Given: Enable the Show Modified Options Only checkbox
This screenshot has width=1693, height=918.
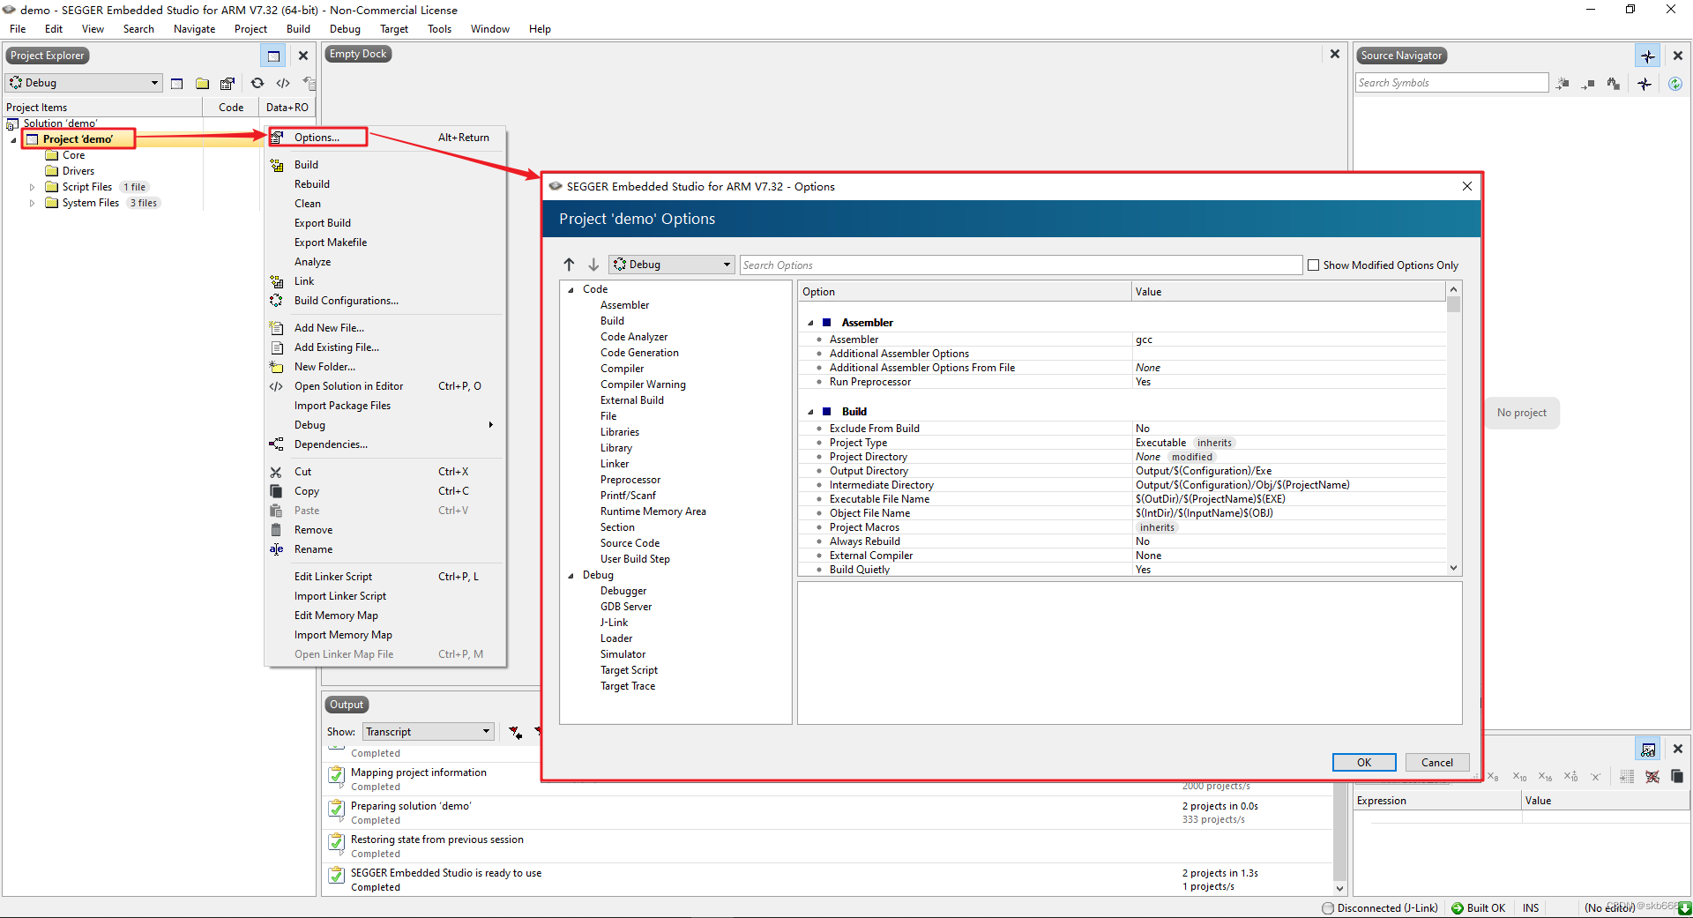Looking at the screenshot, I should [1314, 265].
